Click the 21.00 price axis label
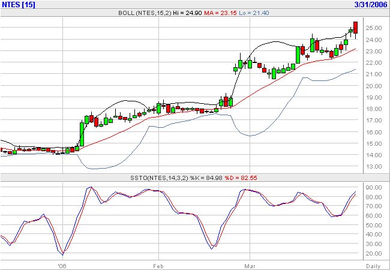This screenshot has width=390, height=270. [374, 74]
